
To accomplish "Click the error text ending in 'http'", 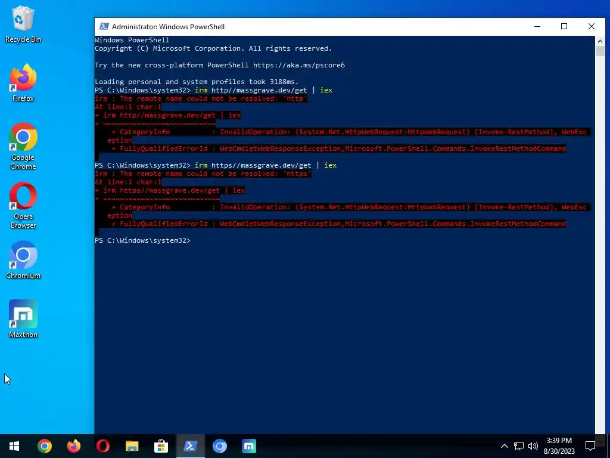I will [201, 98].
